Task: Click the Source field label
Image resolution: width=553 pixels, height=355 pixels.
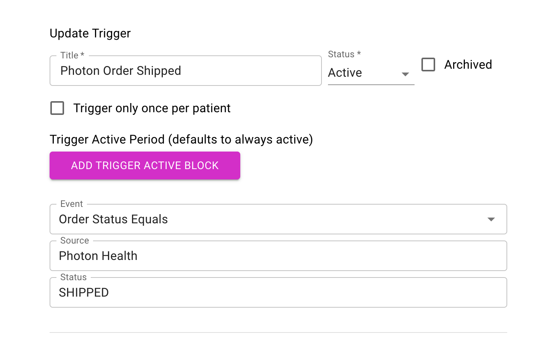Action: (75, 240)
